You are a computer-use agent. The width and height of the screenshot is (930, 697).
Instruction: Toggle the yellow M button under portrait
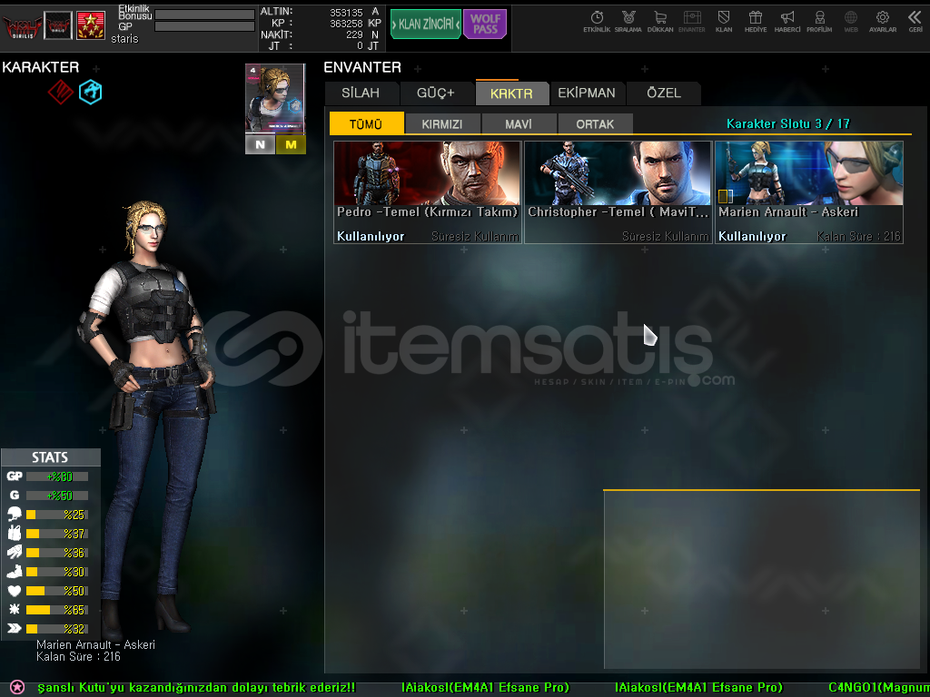coord(291,144)
